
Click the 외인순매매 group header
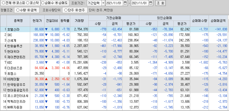point(164,18)
